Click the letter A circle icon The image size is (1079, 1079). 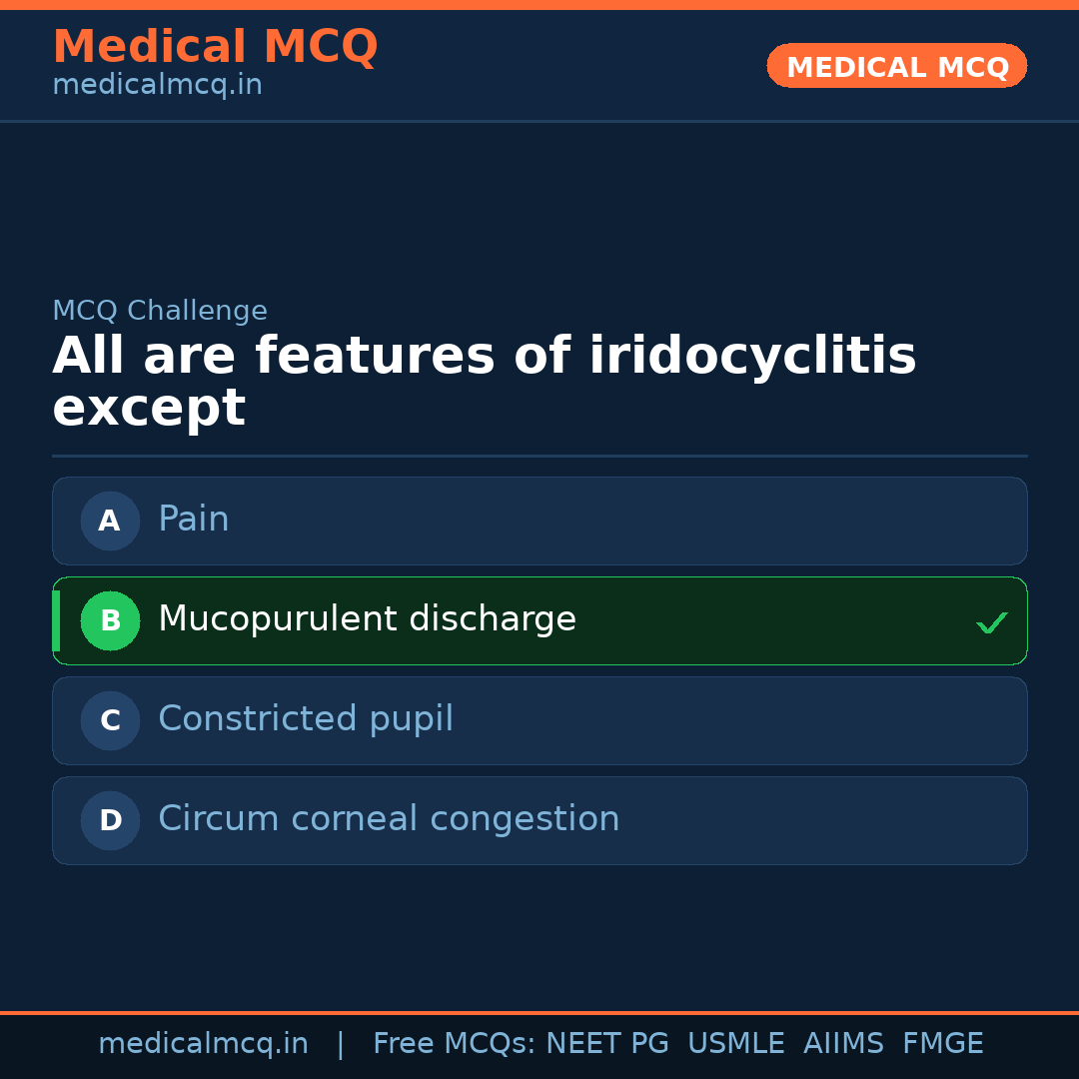point(110,521)
